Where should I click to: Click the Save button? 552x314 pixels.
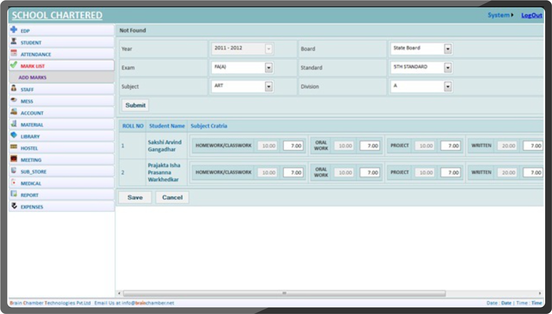tap(135, 197)
